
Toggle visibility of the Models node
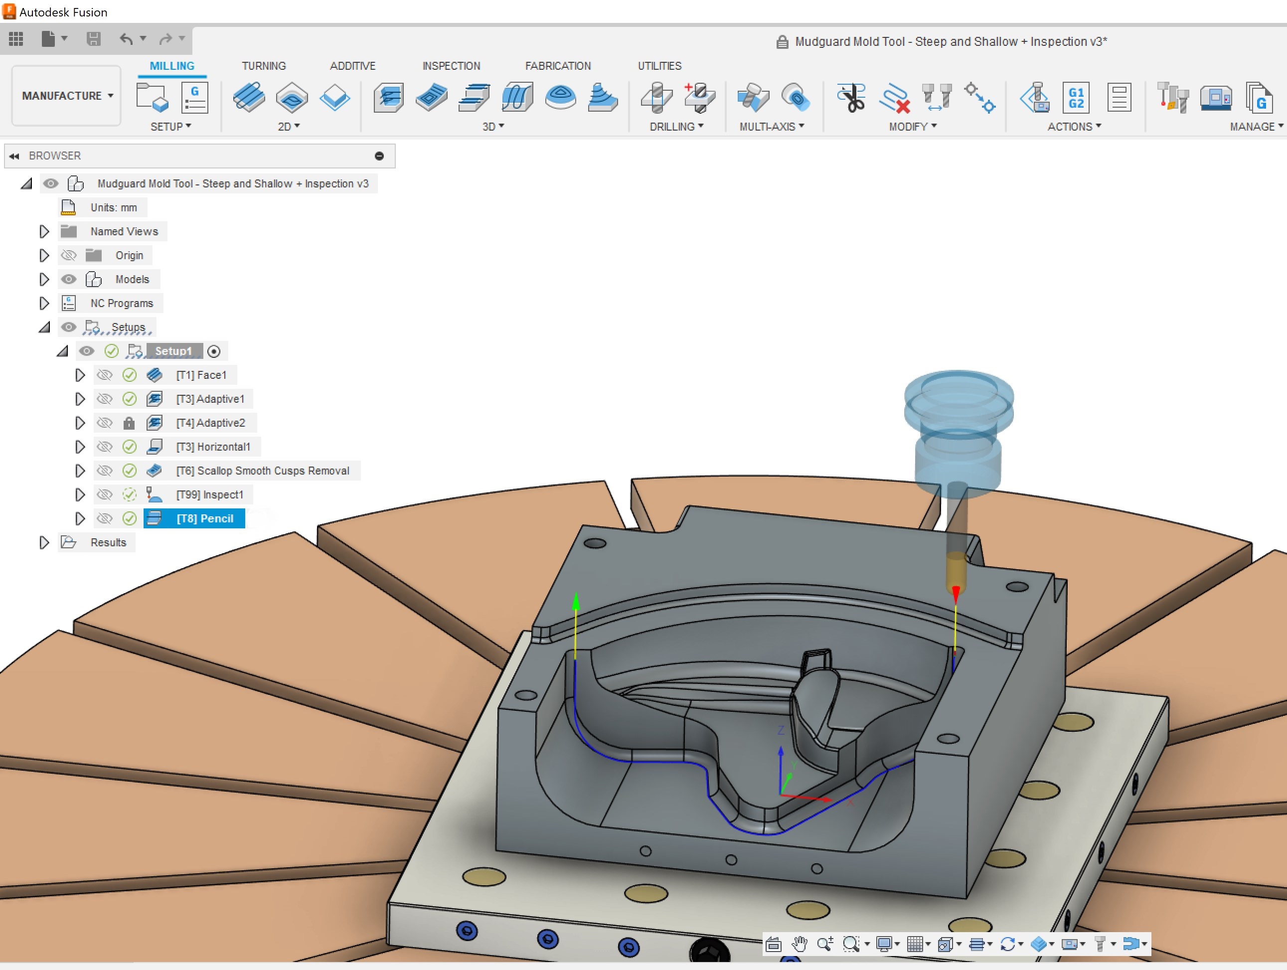(x=69, y=279)
